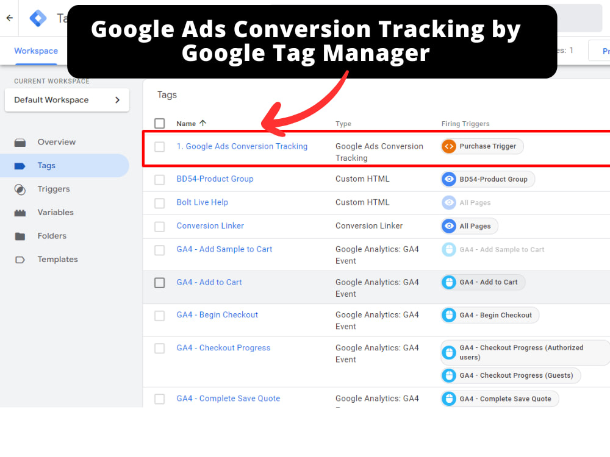This screenshot has width=610, height=457.
Task: Open the GA4 - Begin Checkout trigger chip
Action: pos(490,315)
